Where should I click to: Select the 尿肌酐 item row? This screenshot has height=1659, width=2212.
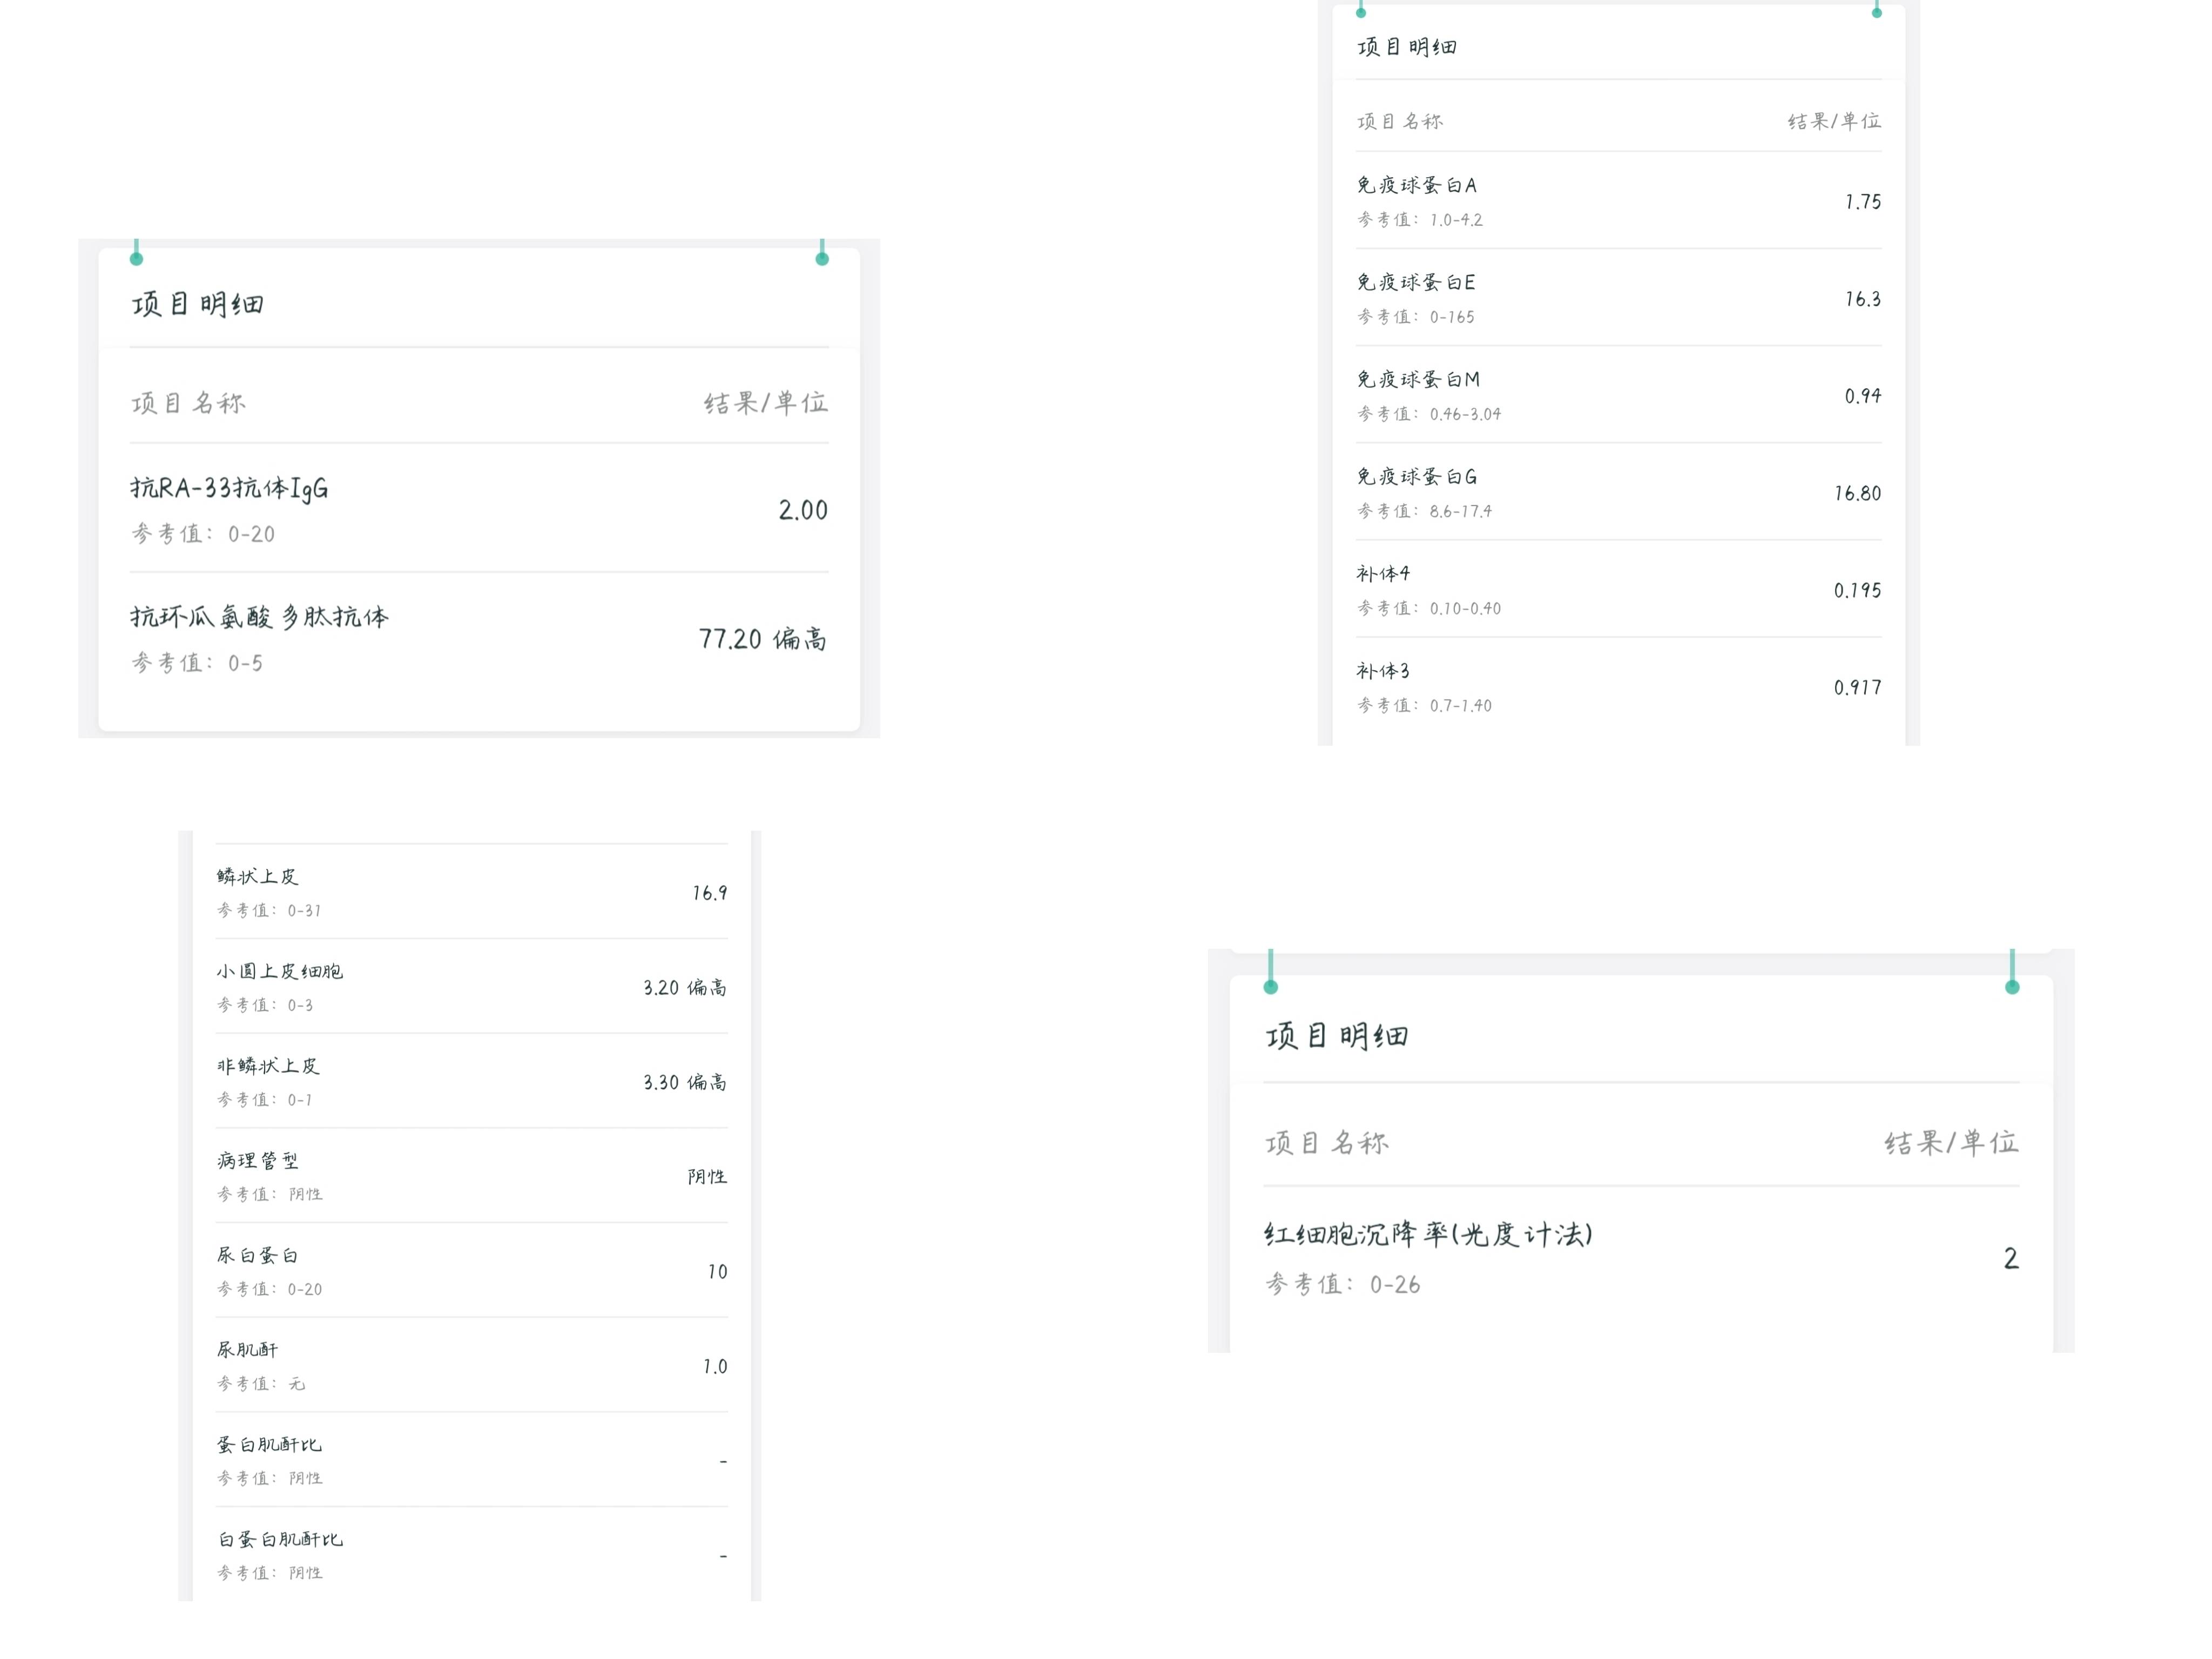[x=471, y=1366]
